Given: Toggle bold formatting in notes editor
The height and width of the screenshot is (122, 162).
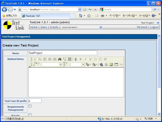Looking at the screenshot, I should (x=80, y=59).
